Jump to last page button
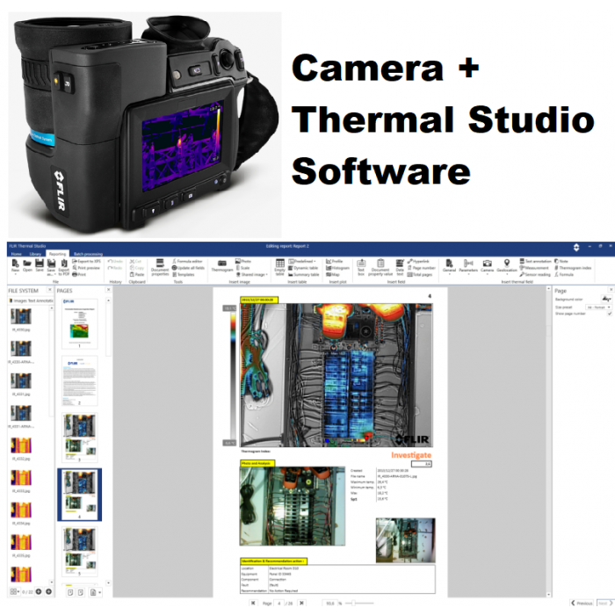 click(x=301, y=603)
